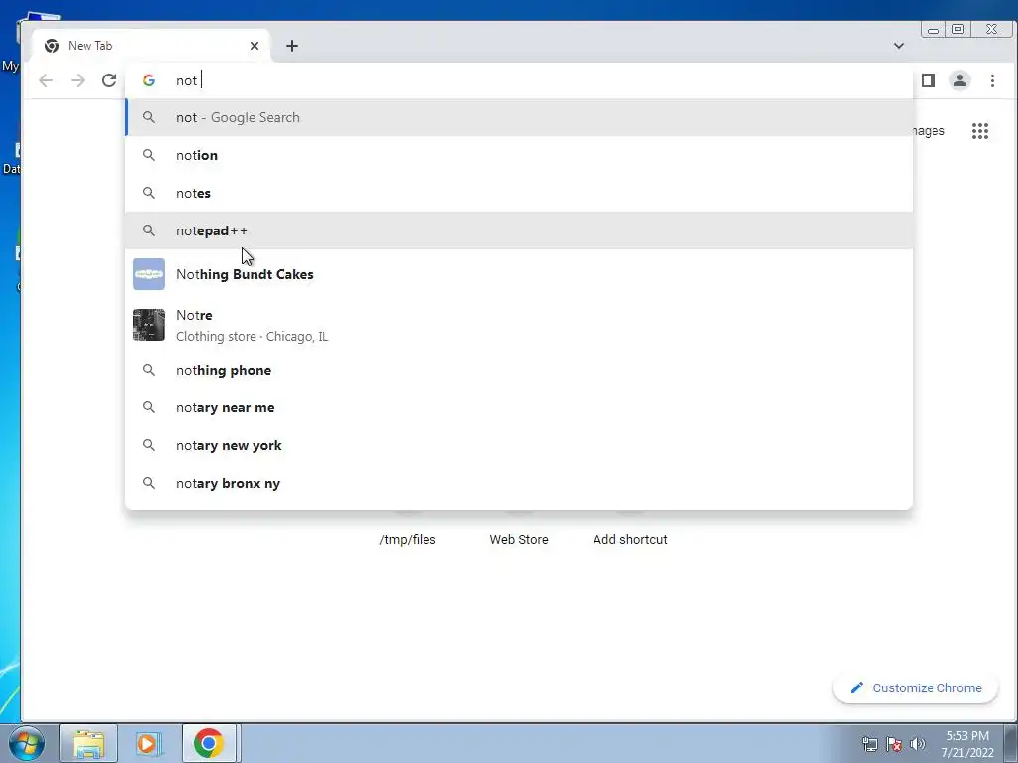Open the Chrome side panel icon
Viewport: 1018px width, 763px height.
pos(929,80)
